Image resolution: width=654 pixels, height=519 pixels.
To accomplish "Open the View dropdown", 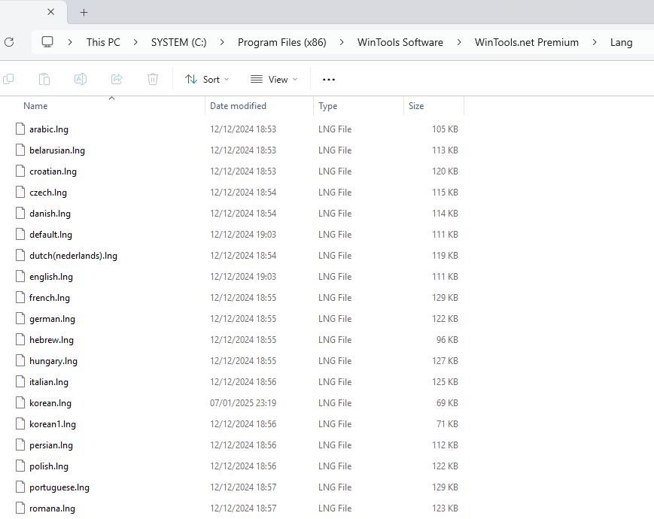I will click(274, 79).
